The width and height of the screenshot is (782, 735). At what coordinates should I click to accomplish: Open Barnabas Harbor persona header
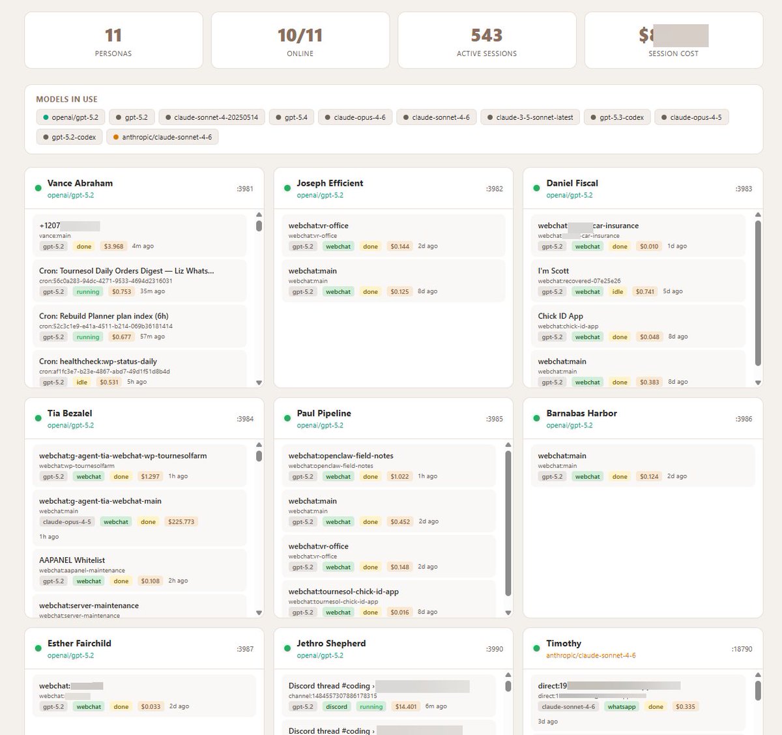point(643,418)
